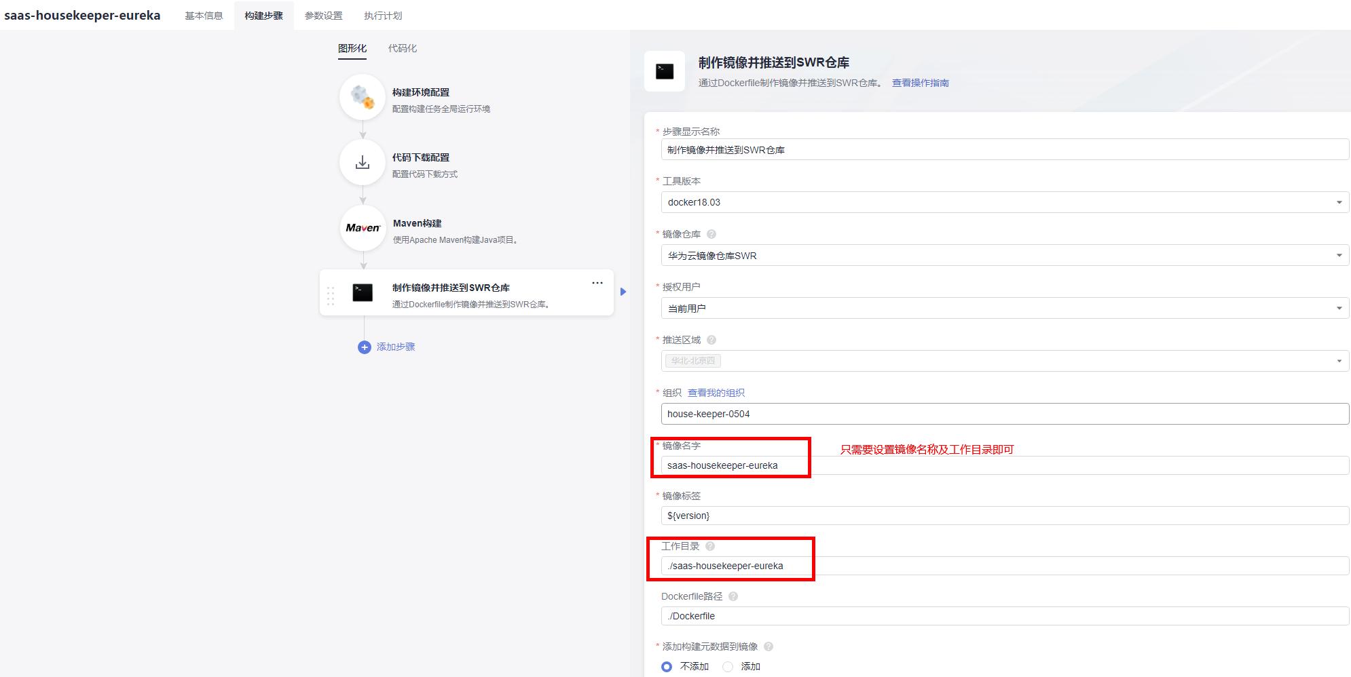
Task: Click the terminal icon in the panel header
Action: point(664,70)
